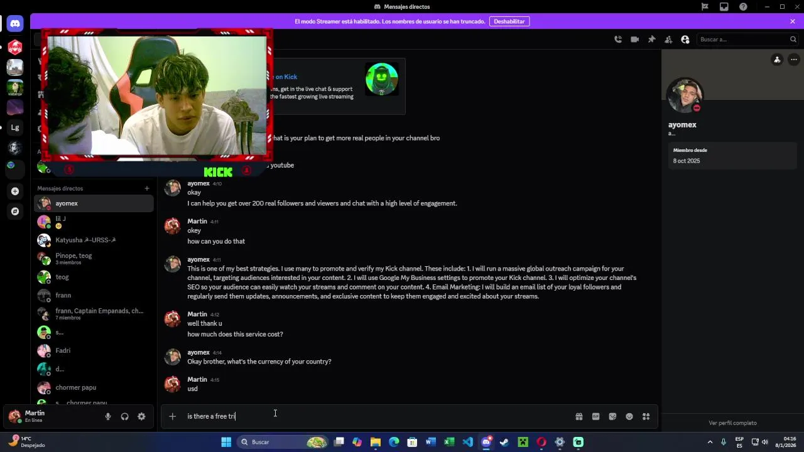This screenshot has height=452, width=804.
Task: Add friends to this DM
Action: pos(668,39)
